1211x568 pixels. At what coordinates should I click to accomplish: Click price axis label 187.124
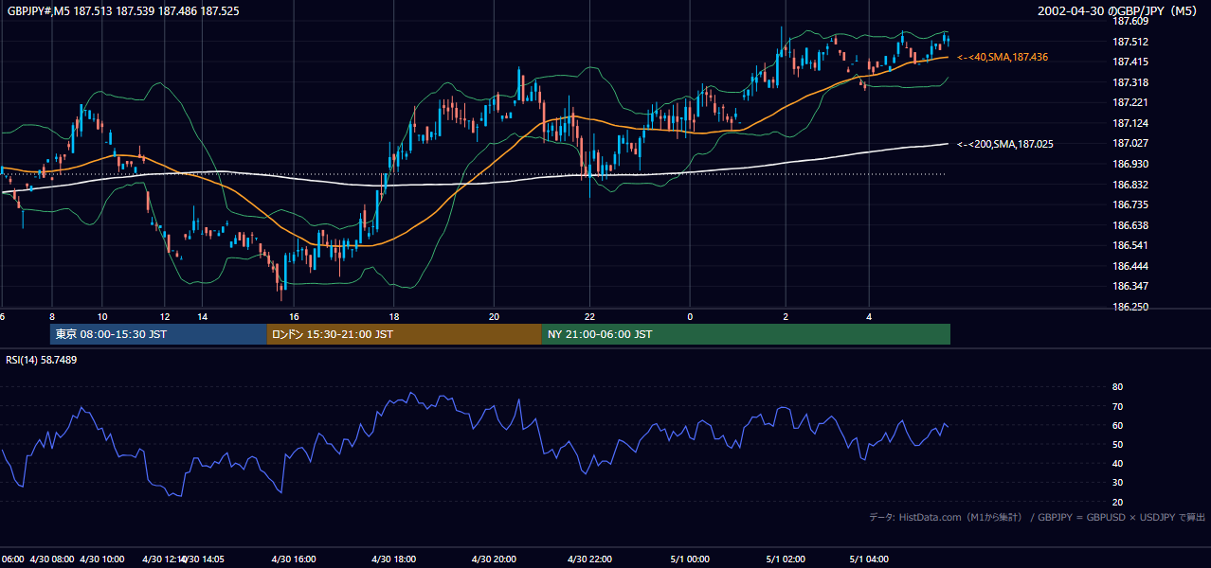coord(1130,123)
